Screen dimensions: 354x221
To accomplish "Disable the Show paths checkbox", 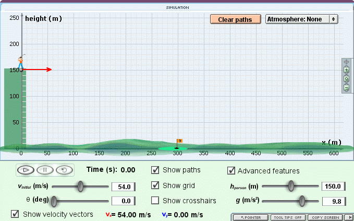I will [x=155, y=170].
